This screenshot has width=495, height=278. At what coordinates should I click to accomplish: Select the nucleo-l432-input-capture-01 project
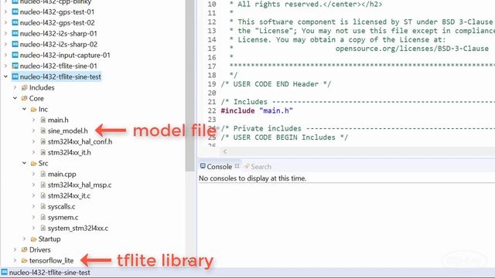click(x=65, y=55)
